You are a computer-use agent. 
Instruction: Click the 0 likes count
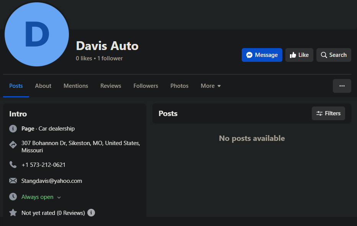[x=84, y=58]
